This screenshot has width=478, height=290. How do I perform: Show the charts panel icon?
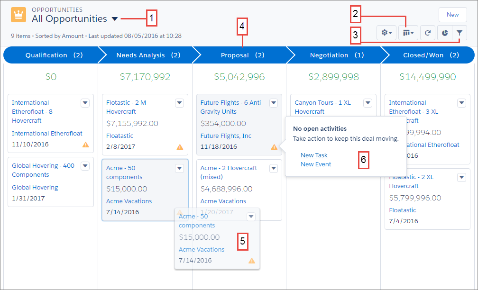[445, 33]
